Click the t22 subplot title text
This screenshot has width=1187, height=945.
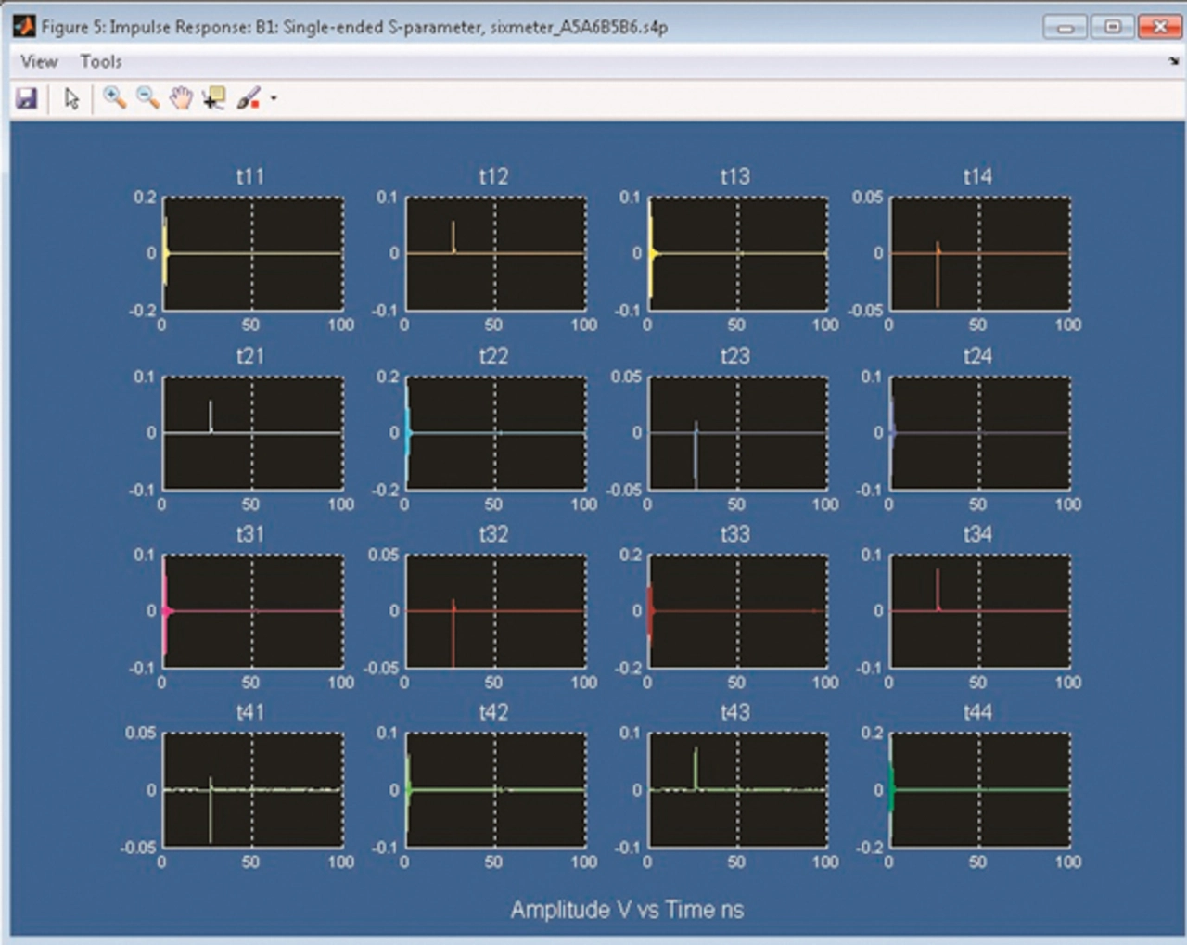tap(493, 356)
